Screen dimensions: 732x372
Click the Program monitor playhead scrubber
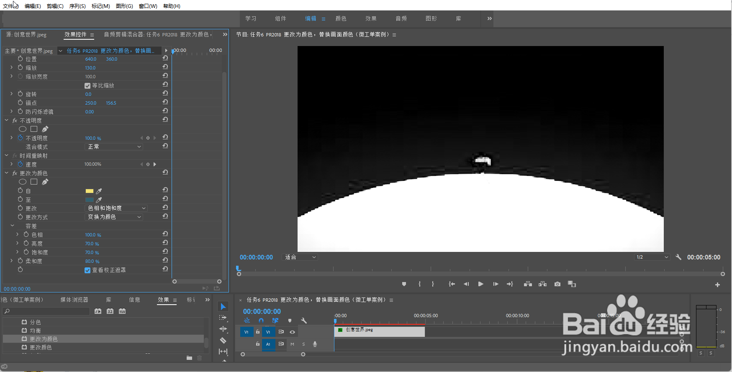pyautogui.click(x=238, y=268)
